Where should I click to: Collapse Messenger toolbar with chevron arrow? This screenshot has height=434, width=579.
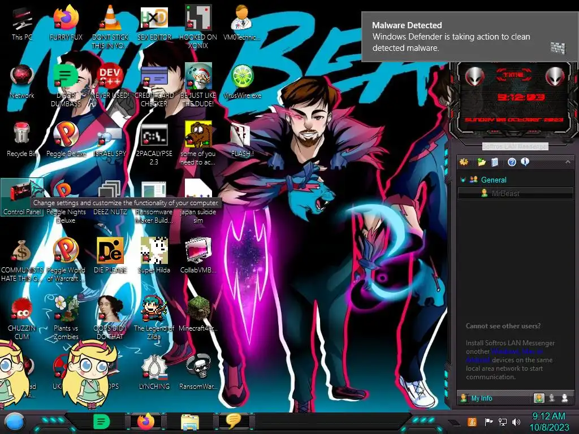point(568,162)
